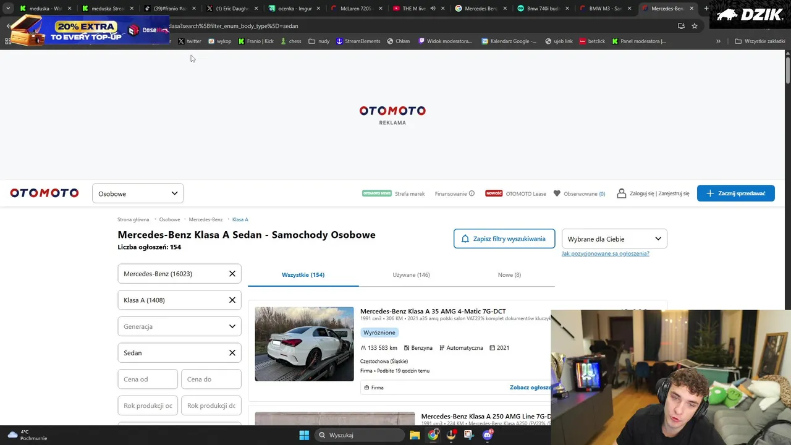This screenshot has height=445, width=791.
Task: Click the Windows taskbar Wyszukaj search box
Action: pyautogui.click(x=359, y=435)
